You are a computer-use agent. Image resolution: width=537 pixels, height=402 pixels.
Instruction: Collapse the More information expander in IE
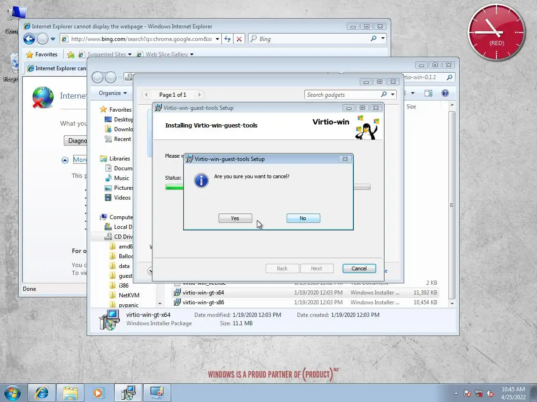65,160
